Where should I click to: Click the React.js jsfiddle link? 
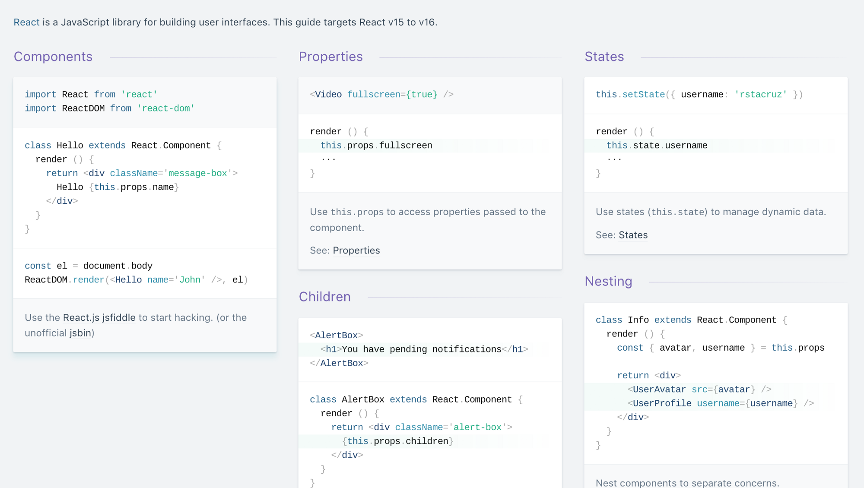(99, 317)
